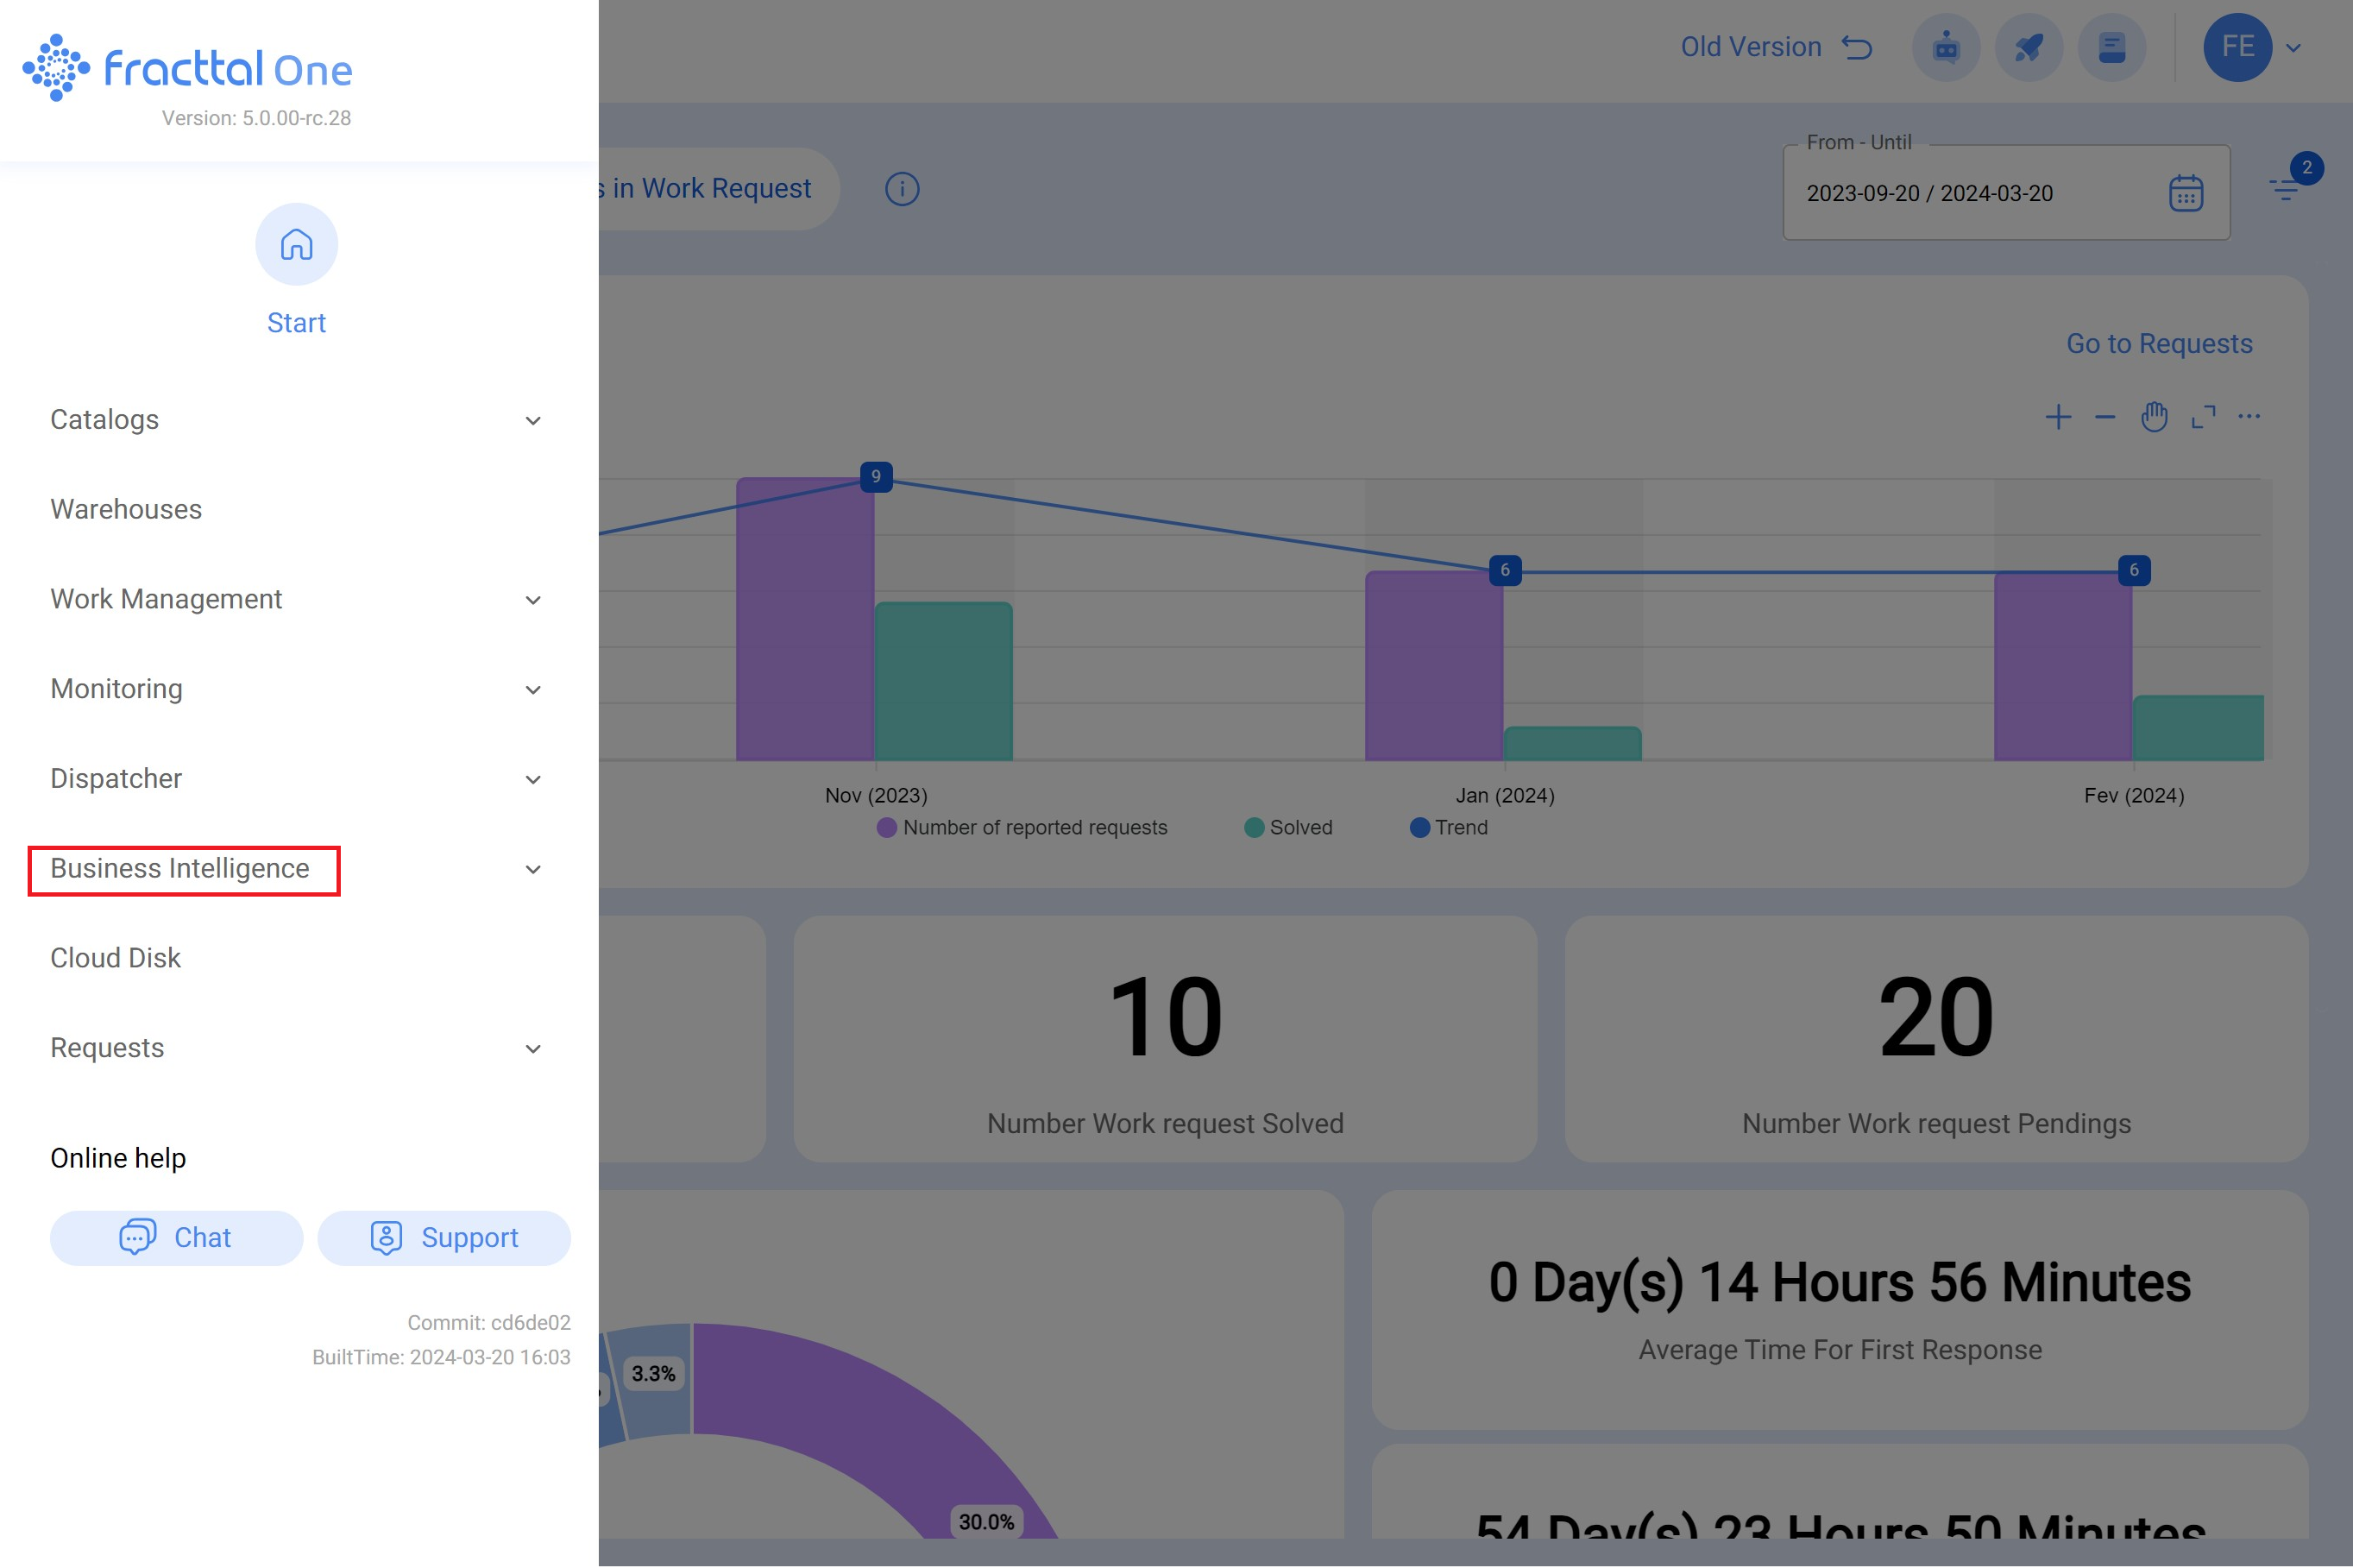Open the Fracttal AI assistant bot
2353x1568 pixels.
pos(1945,47)
